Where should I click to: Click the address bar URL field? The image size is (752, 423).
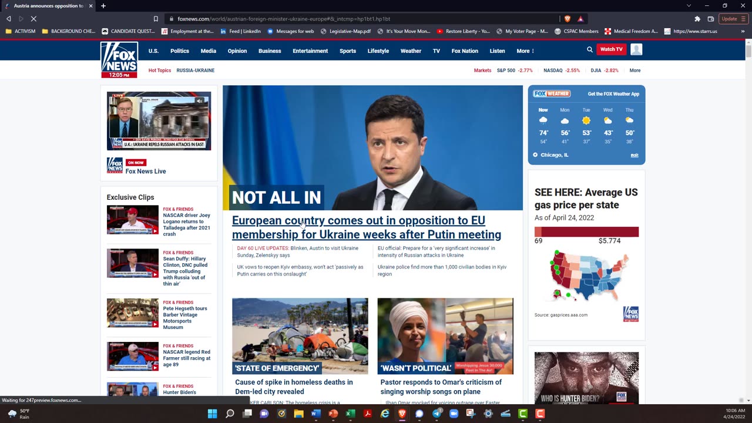pos(364,19)
